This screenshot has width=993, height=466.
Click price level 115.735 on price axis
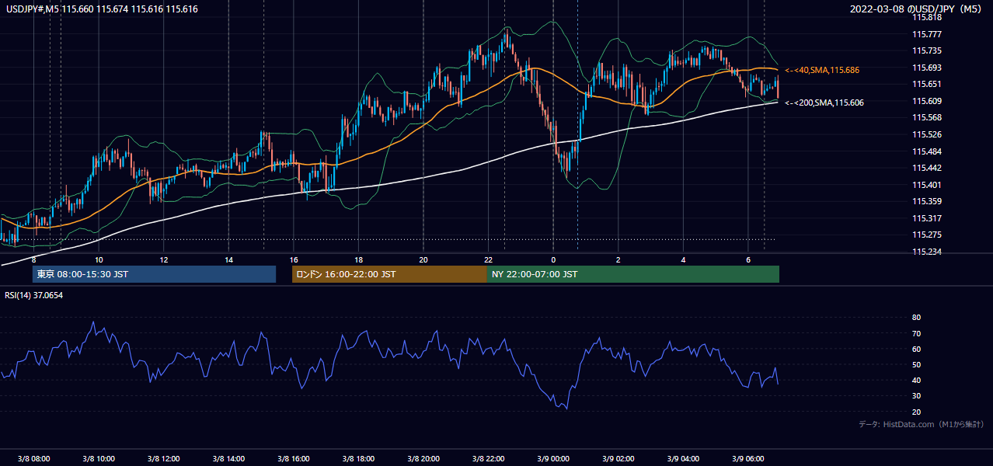[925, 50]
